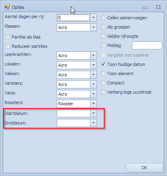Screen dimensions: 167x176
Task: Click the Middag time input field
Action: [147, 45]
